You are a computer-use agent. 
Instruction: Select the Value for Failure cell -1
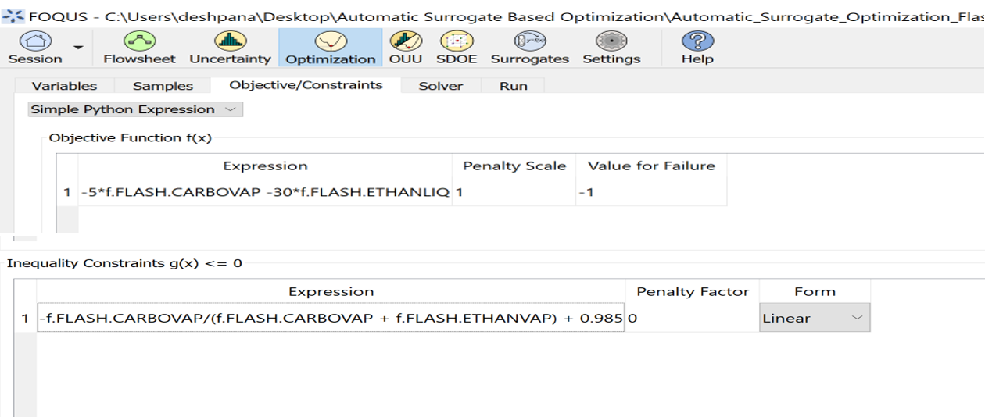(651, 191)
